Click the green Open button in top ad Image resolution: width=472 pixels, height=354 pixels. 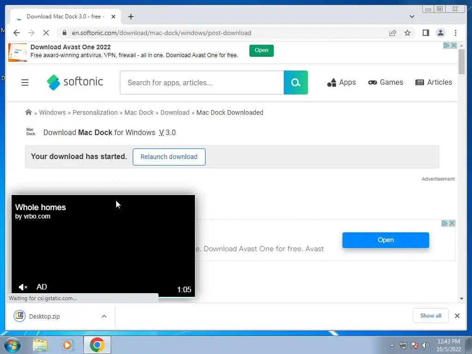(x=261, y=50)
